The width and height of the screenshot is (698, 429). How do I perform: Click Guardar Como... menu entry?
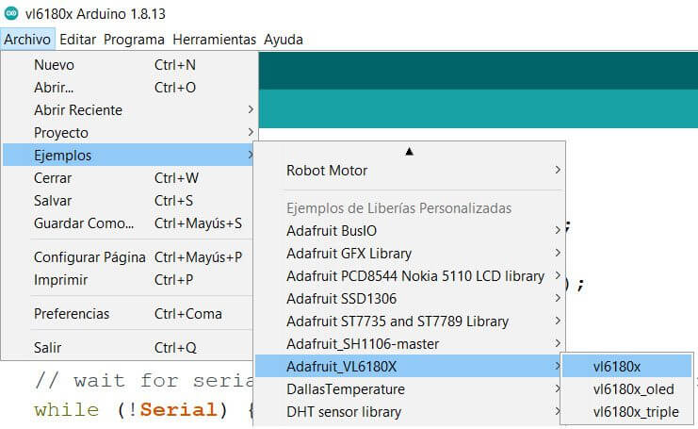click(83, 223)
